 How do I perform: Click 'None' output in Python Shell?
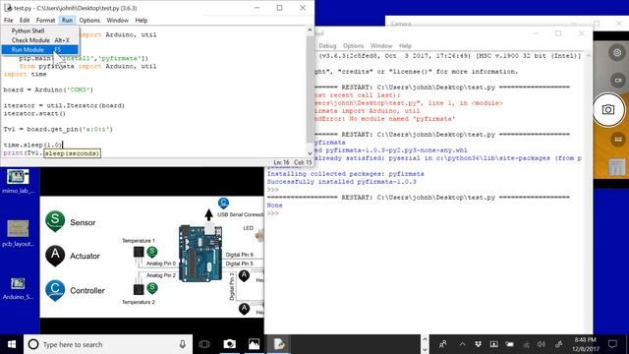click(275, 206)
